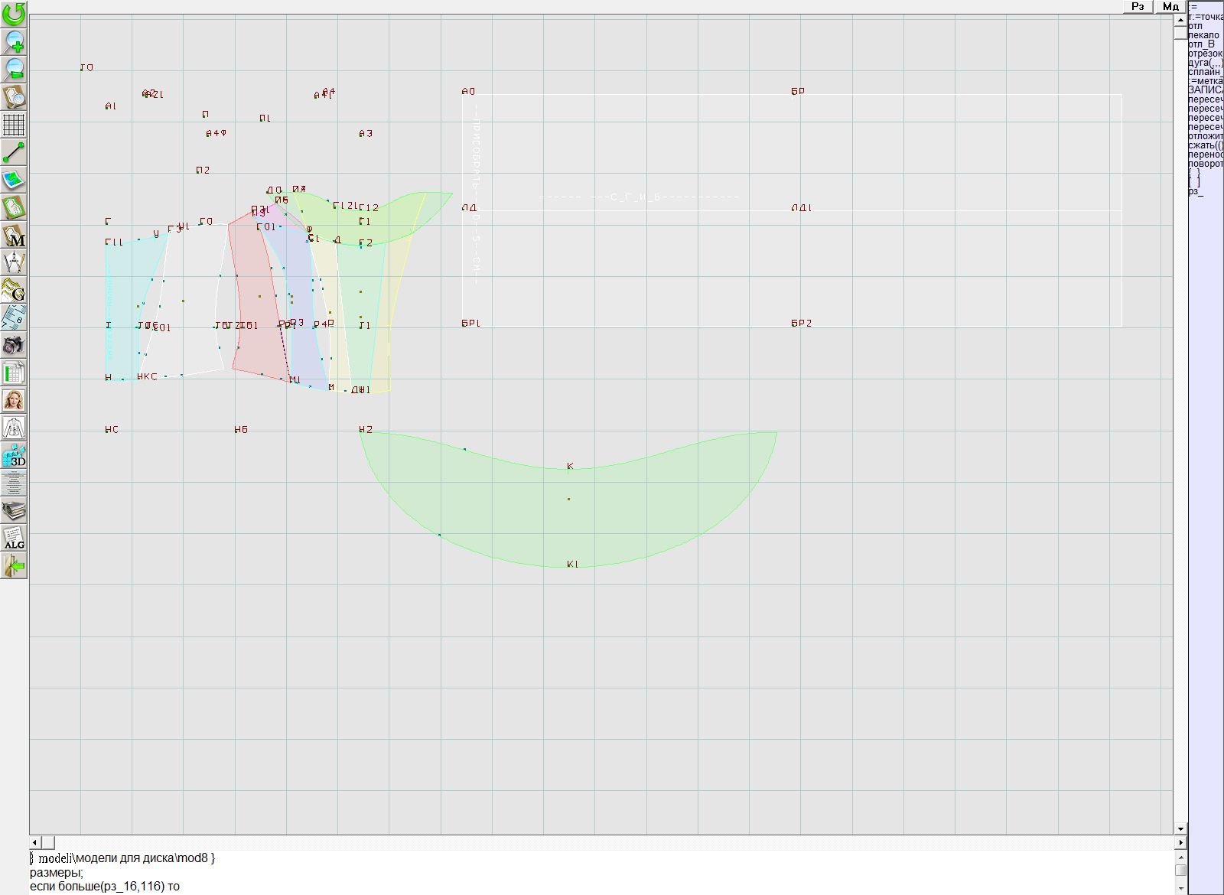Viewport: 1224px width, 895px height.
Task: Open the jacket sketch icon
Action: coord(14,428)
